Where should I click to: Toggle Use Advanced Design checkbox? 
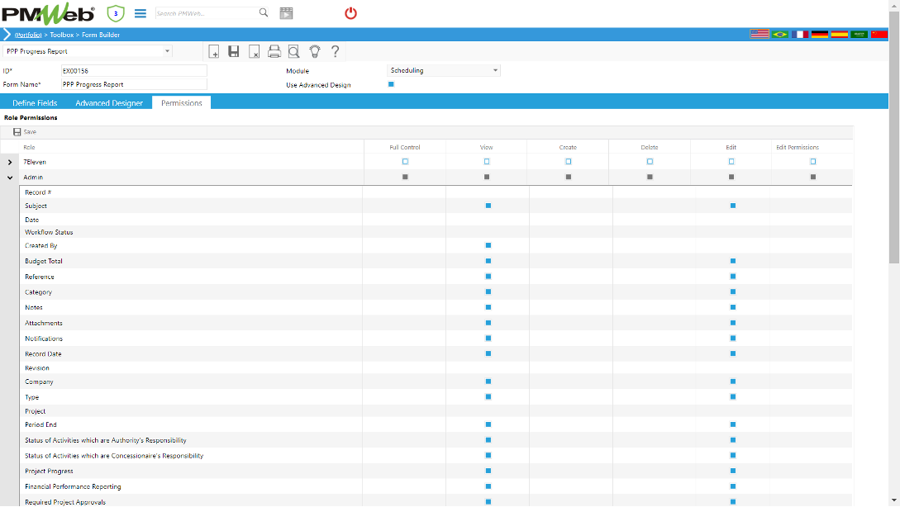[x=391, y=84]
